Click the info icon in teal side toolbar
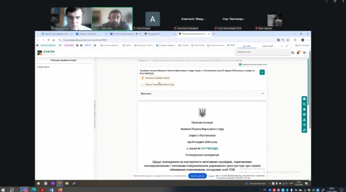The height and width of the screenshot is (192, 346). click(304, 99)
